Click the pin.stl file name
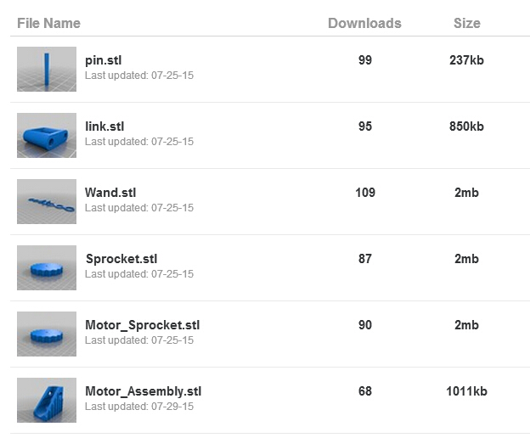This screenshot has width=530, height=438. pos(103,60)
